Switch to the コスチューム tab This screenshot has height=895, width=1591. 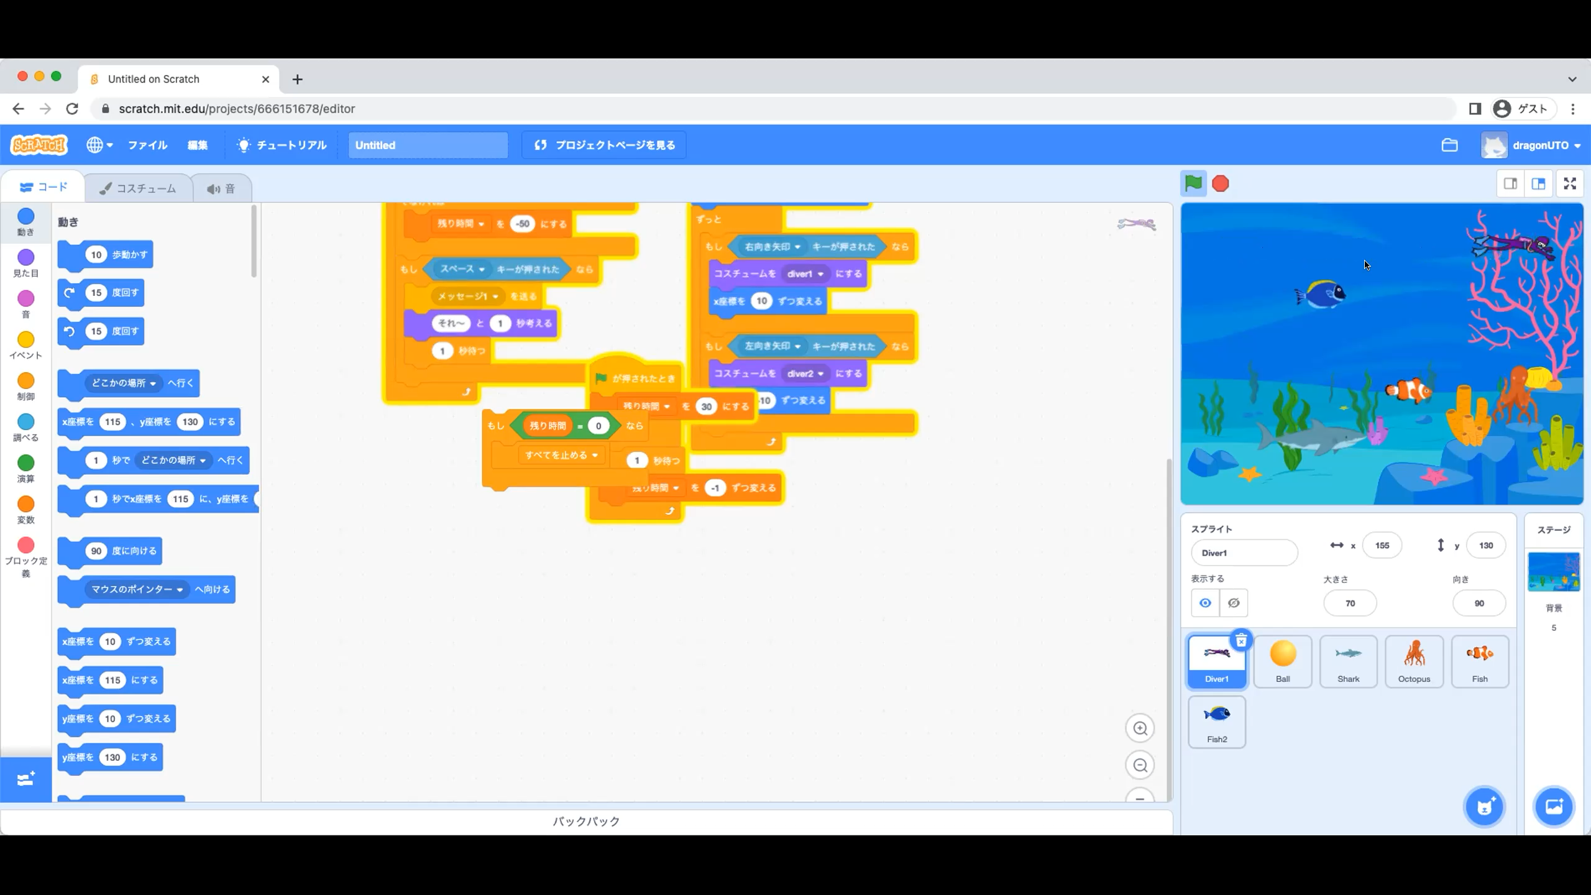[138, 188]
